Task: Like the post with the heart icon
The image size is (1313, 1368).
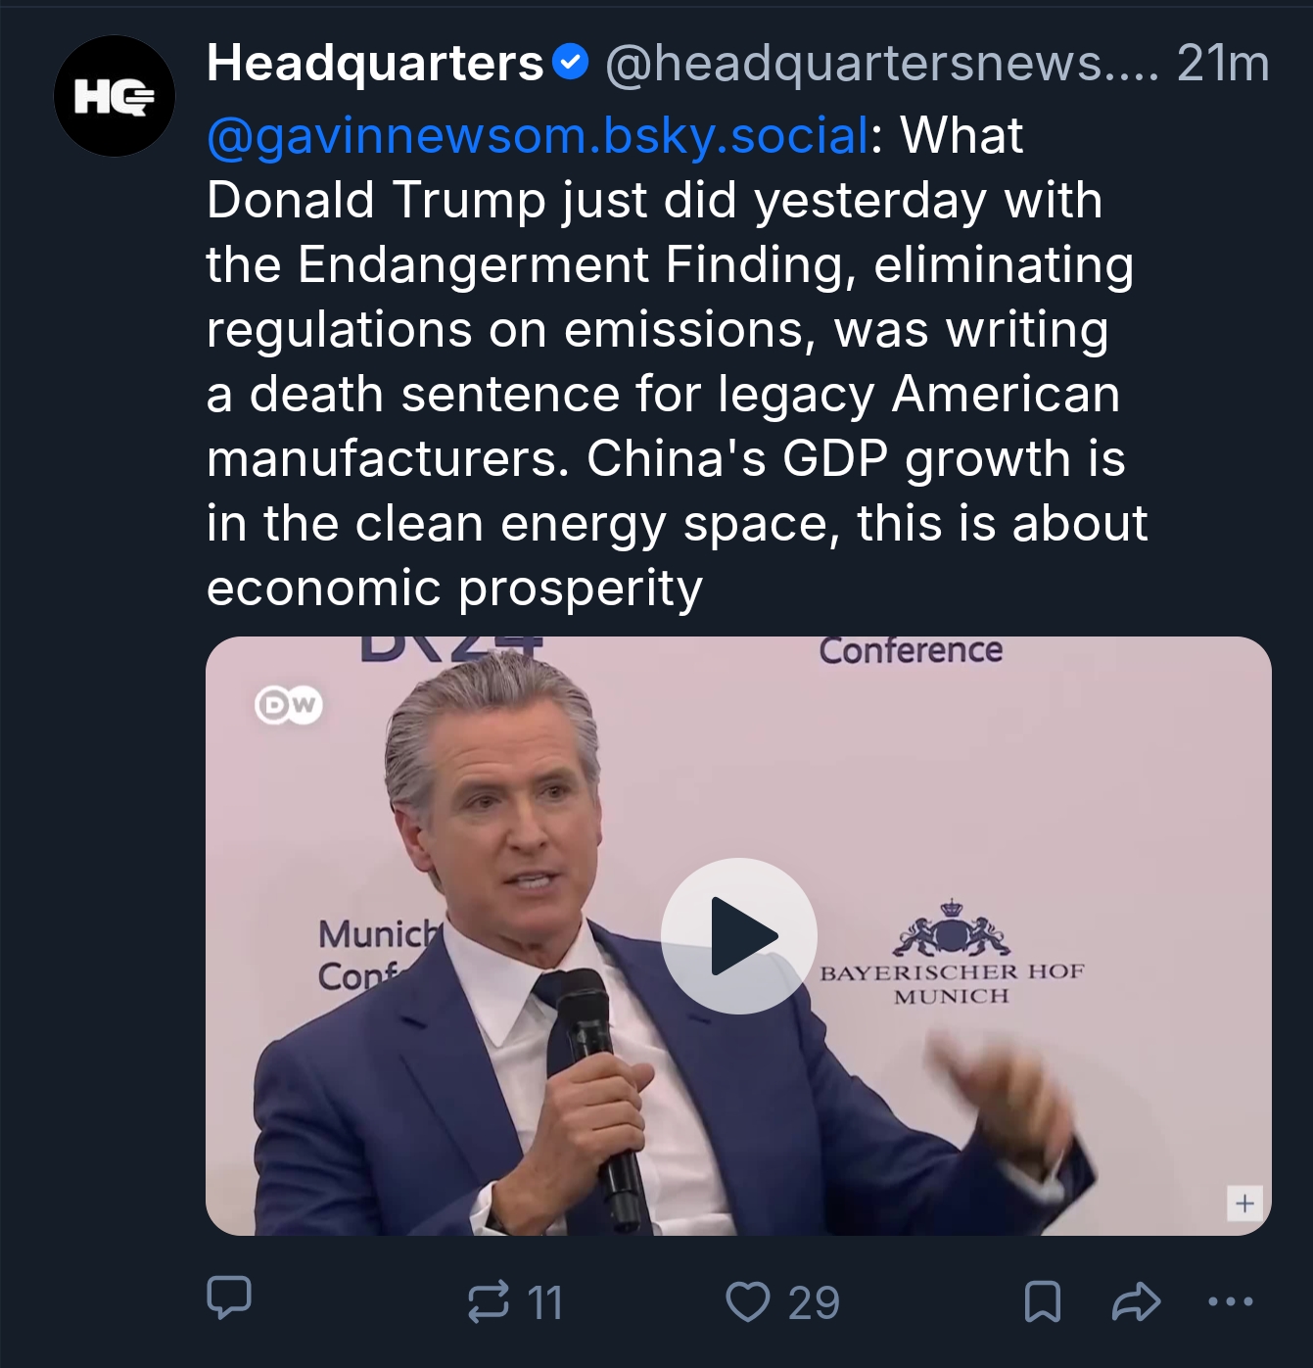Action: click(748, 1302)
